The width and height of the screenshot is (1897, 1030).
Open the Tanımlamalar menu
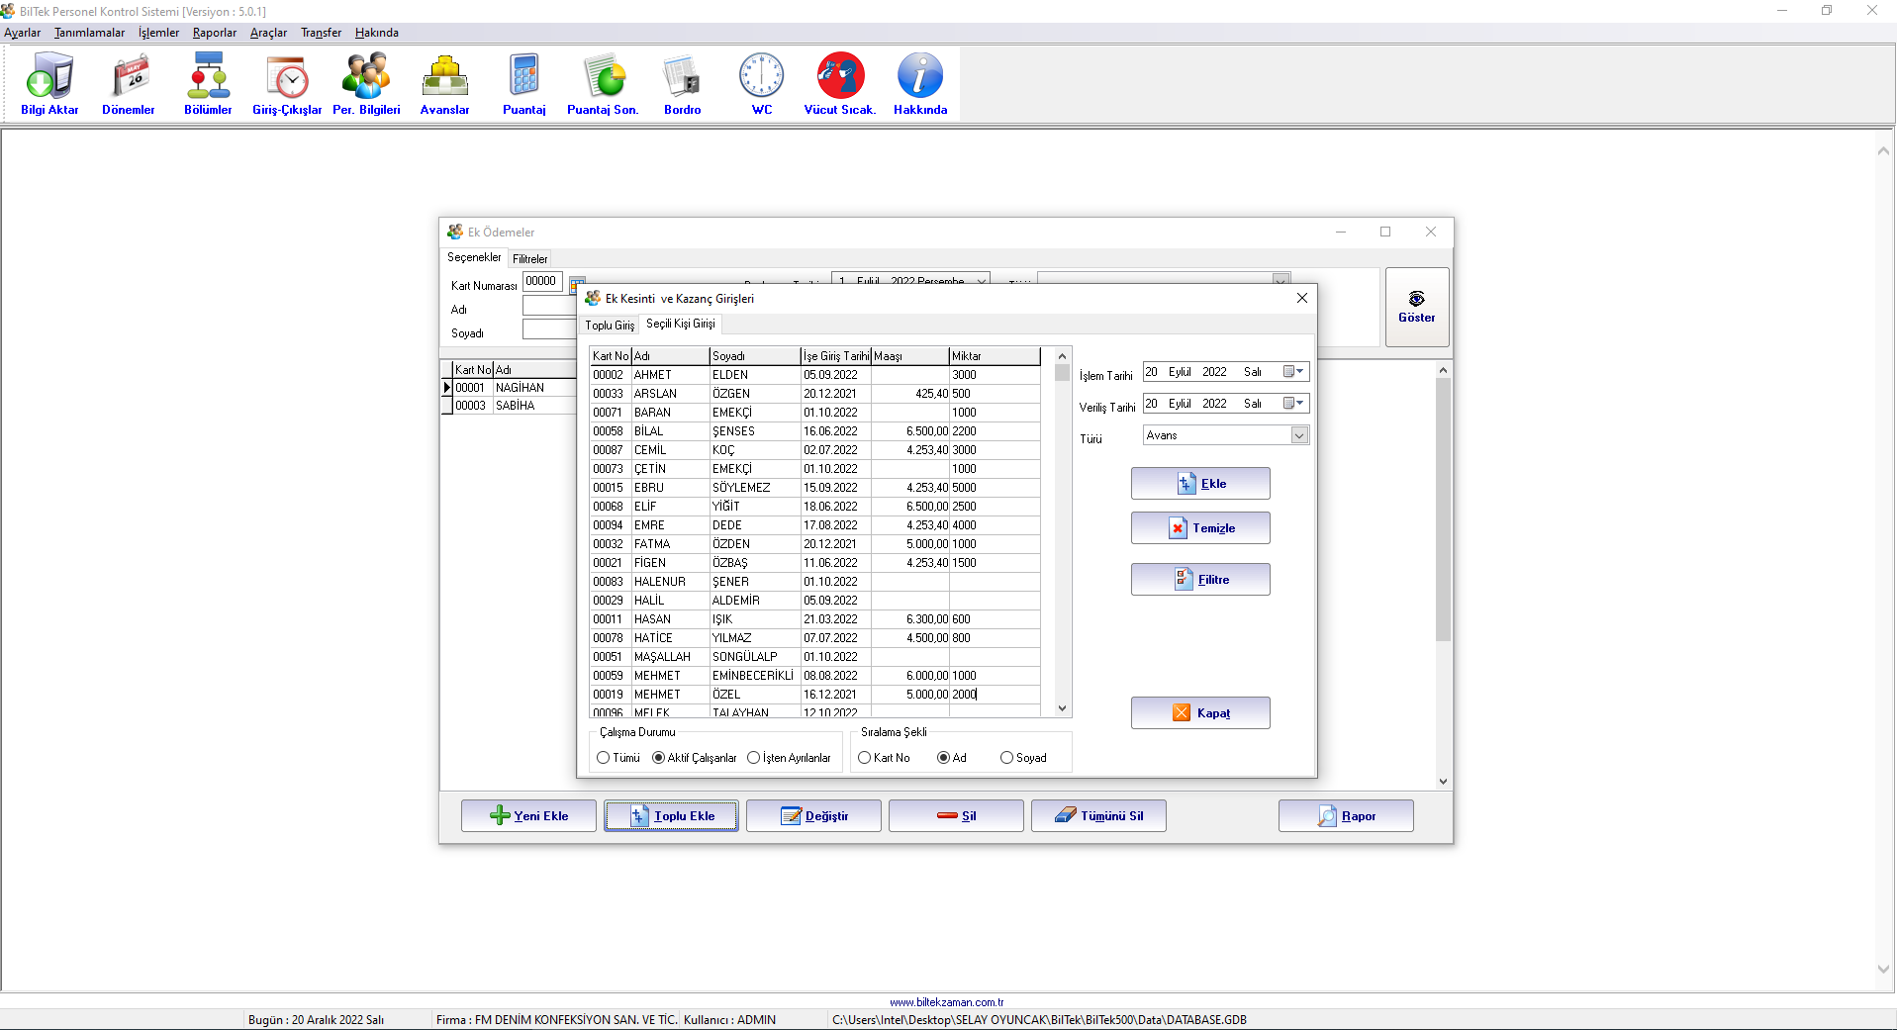90,33
